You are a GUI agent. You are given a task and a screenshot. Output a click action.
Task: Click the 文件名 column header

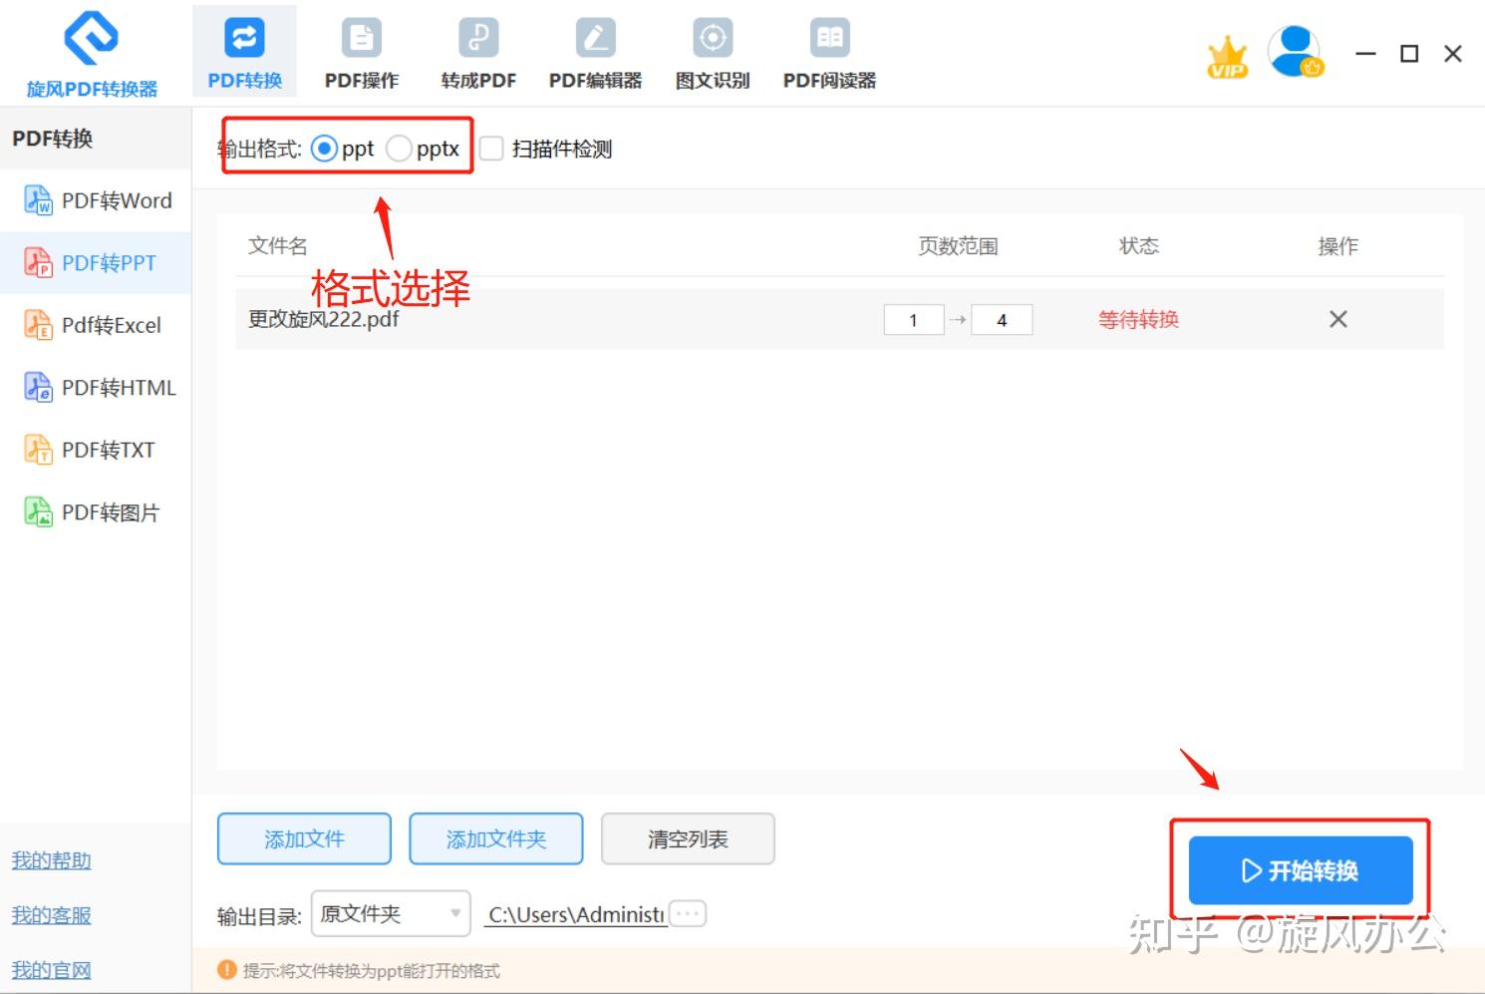277,246
